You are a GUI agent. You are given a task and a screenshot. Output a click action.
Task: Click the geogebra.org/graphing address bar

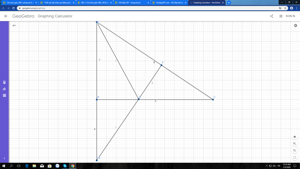[147, 8]
